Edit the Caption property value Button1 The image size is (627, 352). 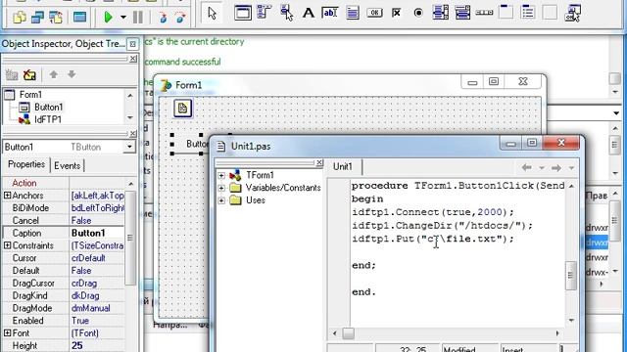click(x=97, y=233)
